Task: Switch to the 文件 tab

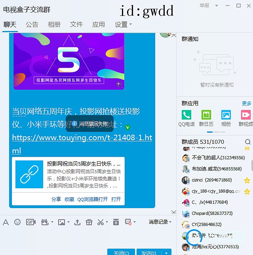Action: [x=76, y=25]
